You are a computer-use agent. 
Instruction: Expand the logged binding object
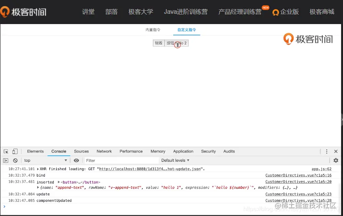point(38,187)
